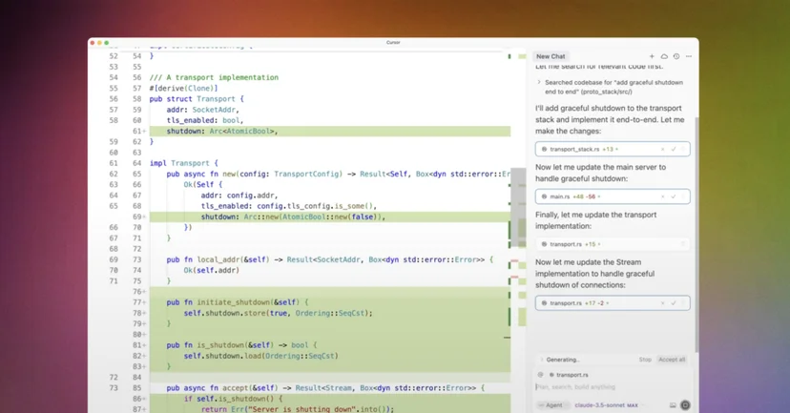This screenshot has height=413, width=790.
Task: Reject transport_stack.rs changes with X
Action: coord(662,149)
